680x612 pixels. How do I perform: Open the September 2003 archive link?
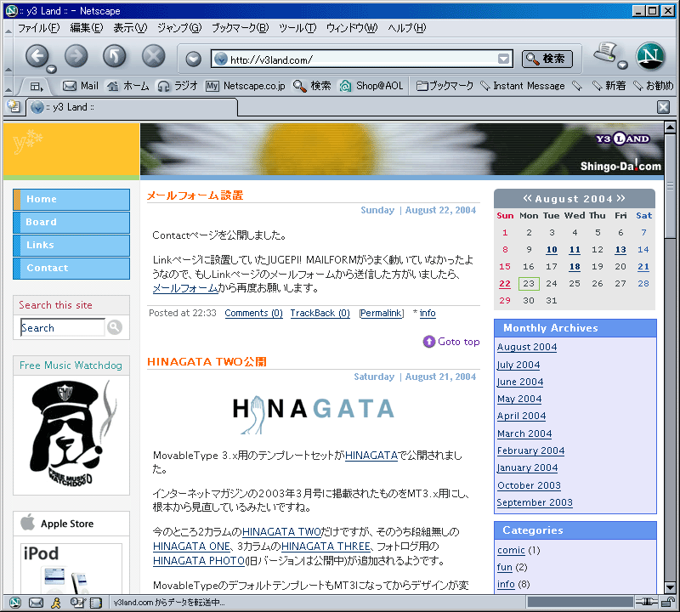pos(535,502)
